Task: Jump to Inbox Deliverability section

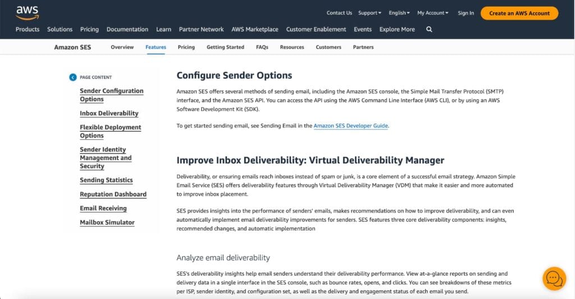Action: point(109,113)
